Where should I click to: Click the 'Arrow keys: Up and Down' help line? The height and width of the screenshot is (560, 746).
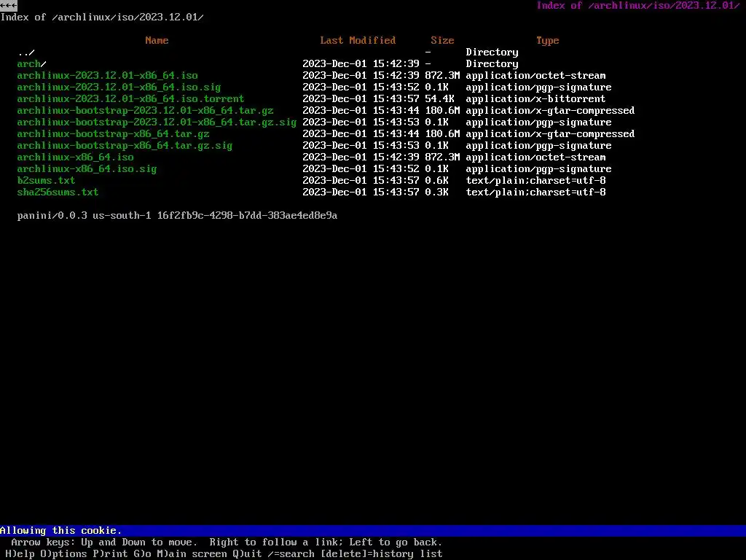(x=227, y=542)
